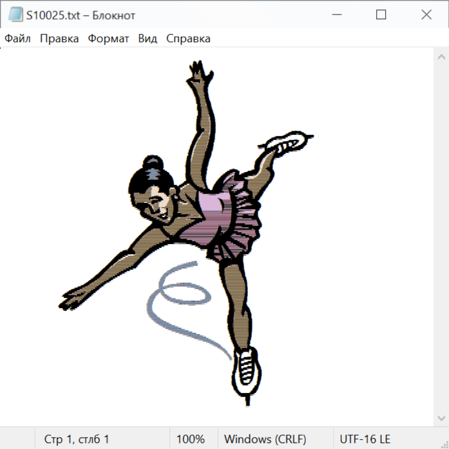Viewport: 449px width, 449px height.
Task: Click the UTF-16 LE encoding indicator
Action: coord(365,439)
